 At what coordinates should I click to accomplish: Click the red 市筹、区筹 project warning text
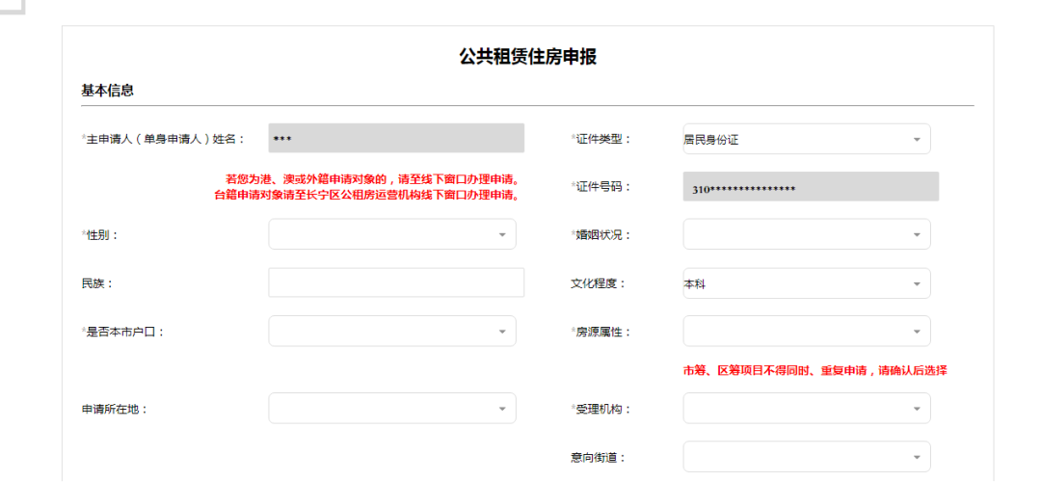(814, 370)
